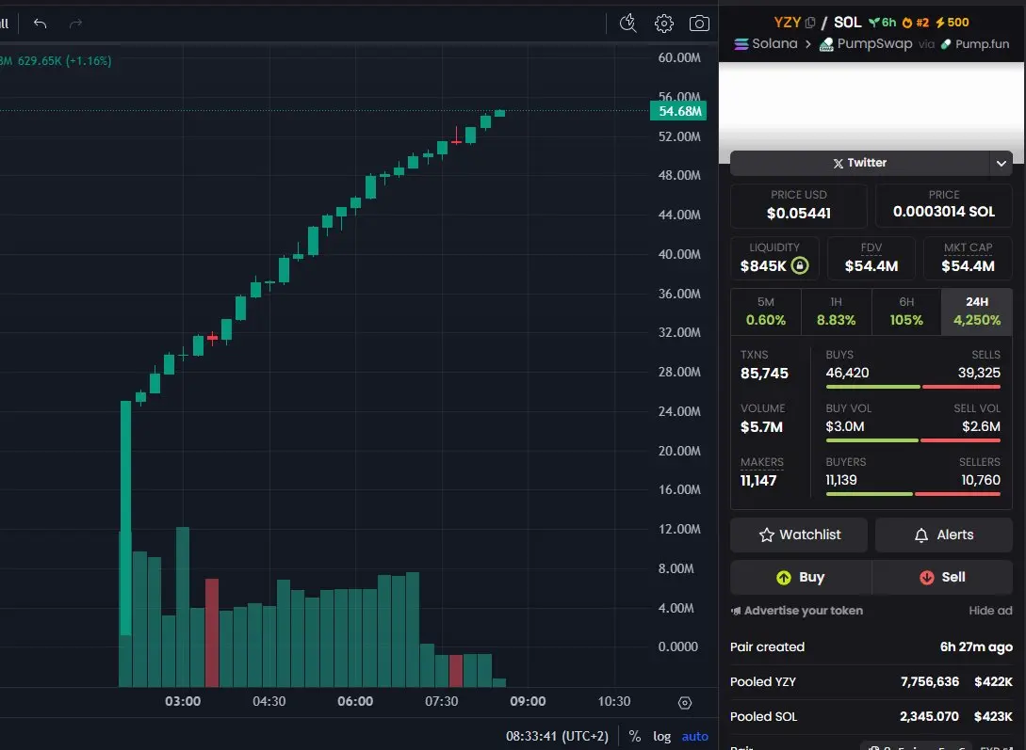
Task: Click the VOLUME $5.7M value
Action: tap(761, 427)
